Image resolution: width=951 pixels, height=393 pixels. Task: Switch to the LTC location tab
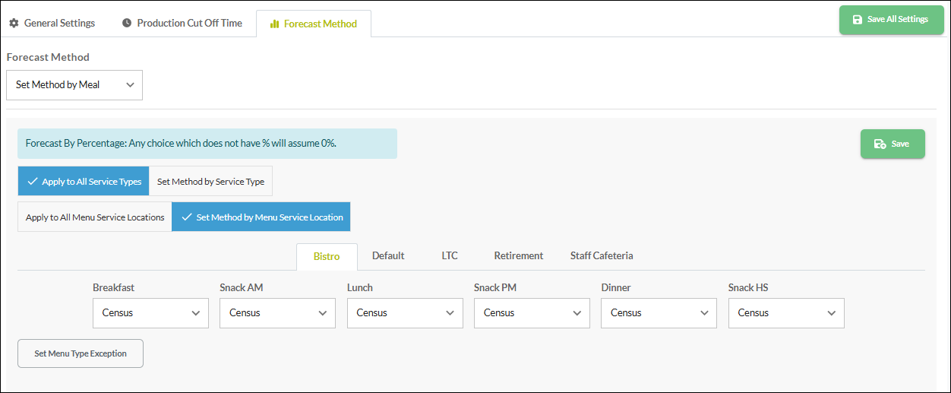pyautogui.click(x=450, y=256)
